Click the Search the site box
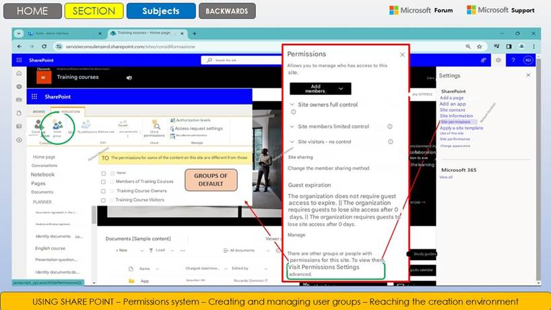551x310 pixels. [x=242, y=60]
